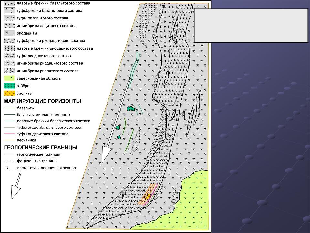Select the 'игнимбриты риолитового состава' legend symbol
This screenshot has height=233, width=310.
[x=9, y=71]
